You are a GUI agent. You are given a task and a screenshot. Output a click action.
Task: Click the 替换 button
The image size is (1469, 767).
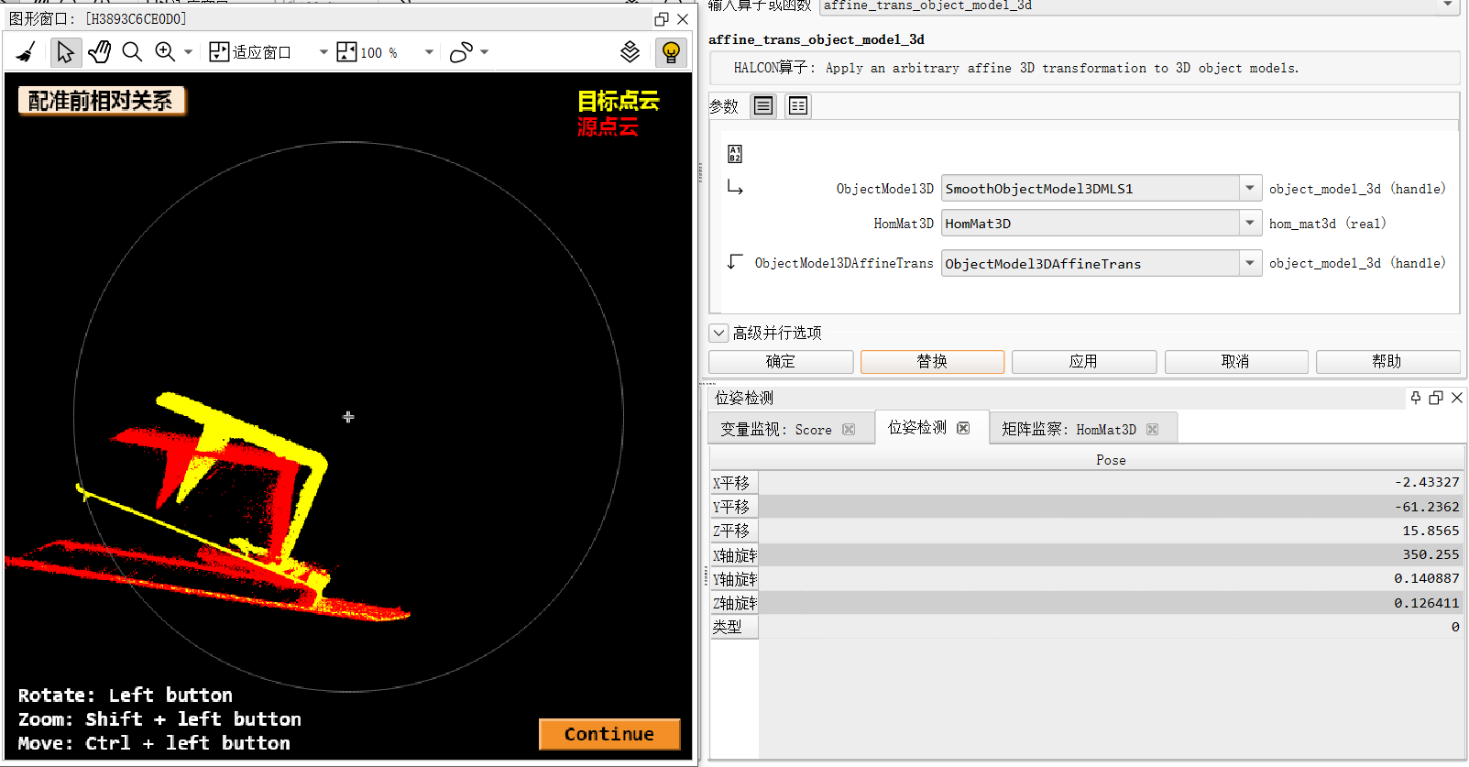932,362
